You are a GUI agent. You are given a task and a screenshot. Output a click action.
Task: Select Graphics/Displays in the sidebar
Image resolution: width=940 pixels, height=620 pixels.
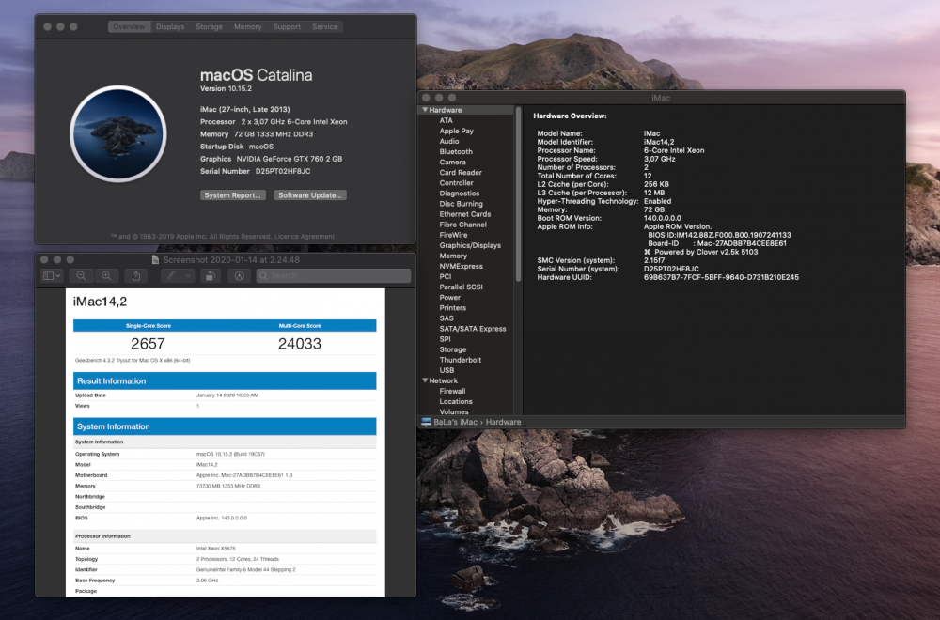pos(470,245)
